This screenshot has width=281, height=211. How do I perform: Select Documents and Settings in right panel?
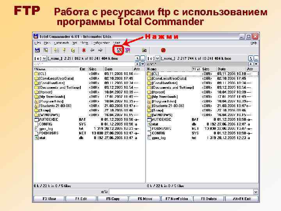171,88
